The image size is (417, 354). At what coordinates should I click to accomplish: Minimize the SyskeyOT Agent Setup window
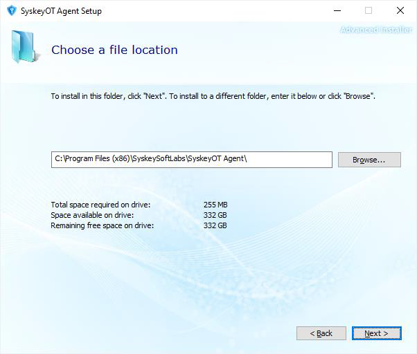click(337, 11)
